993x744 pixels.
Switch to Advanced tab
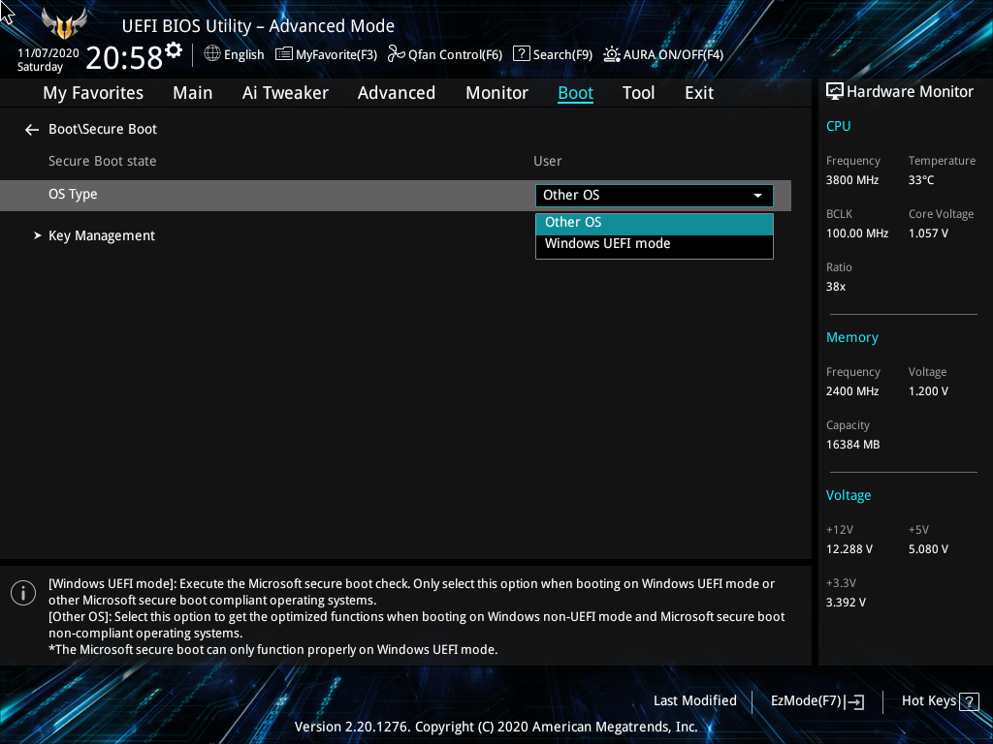pos(397,93)
